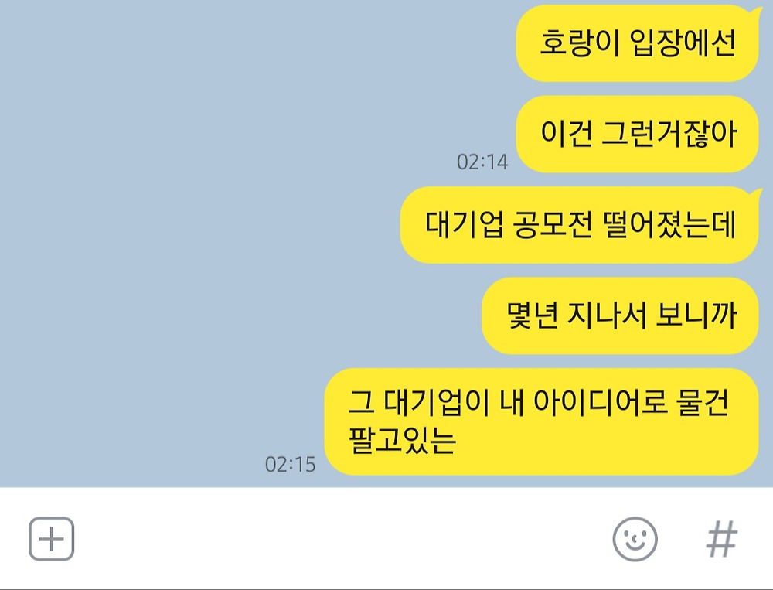Click the 02:15 timestamp
Image resolution: width=773 pixels, height=590 pixels.
(290, 464)
